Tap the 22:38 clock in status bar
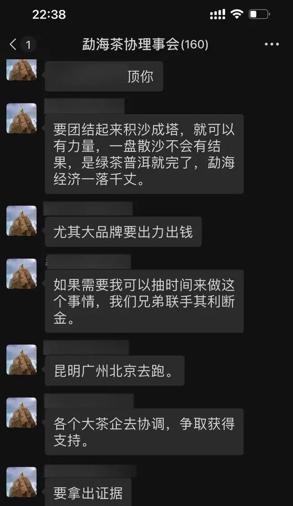The image size is (293, 506). coord(49,14)
